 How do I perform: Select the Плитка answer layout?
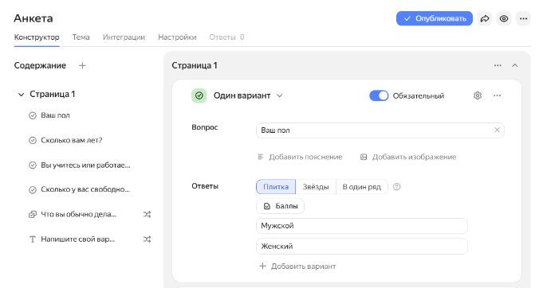(x=276, y=187)
